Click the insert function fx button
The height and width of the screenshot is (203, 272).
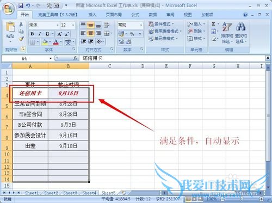tap(75, 58)
